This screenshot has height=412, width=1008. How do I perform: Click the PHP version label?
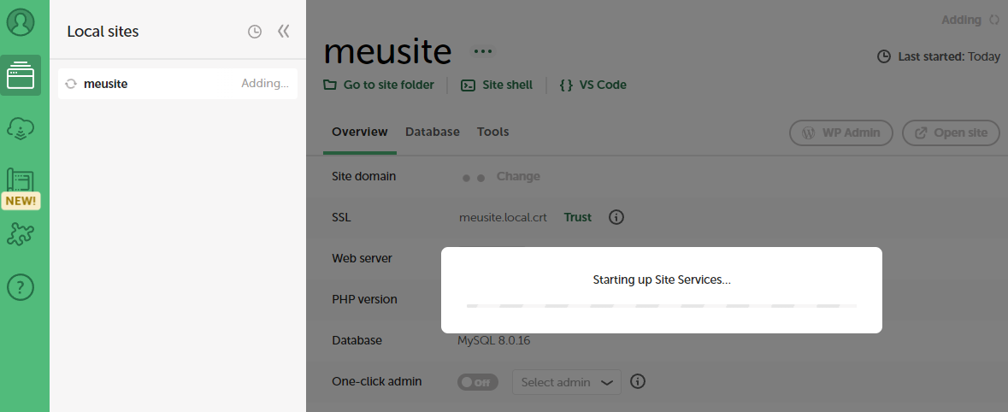tap(364, 299)
